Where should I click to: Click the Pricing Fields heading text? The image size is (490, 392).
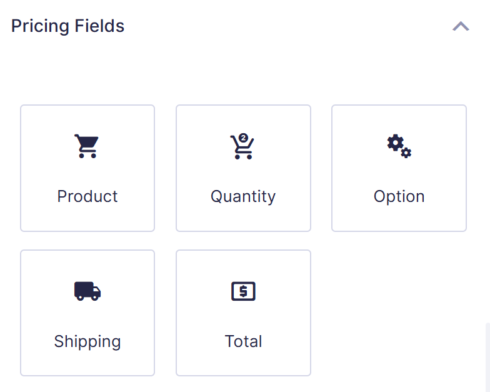click(67, 26)
